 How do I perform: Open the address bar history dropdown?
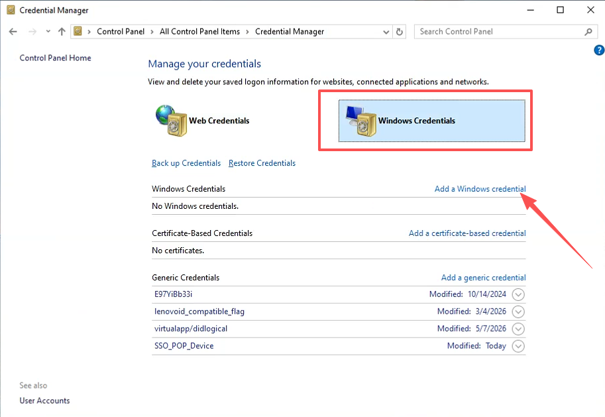[386, 32]
